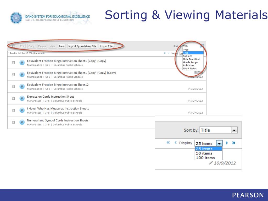
Task: Click the Delete button
Action: [x=42, y=46]
